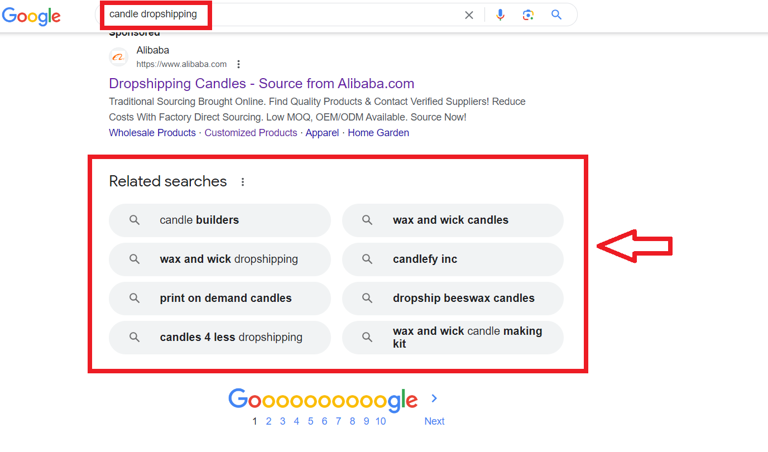The image size is (768, 452).
Task: Clear the search query using the X icon
Action: pyautogui.click(x=469, y=15)
